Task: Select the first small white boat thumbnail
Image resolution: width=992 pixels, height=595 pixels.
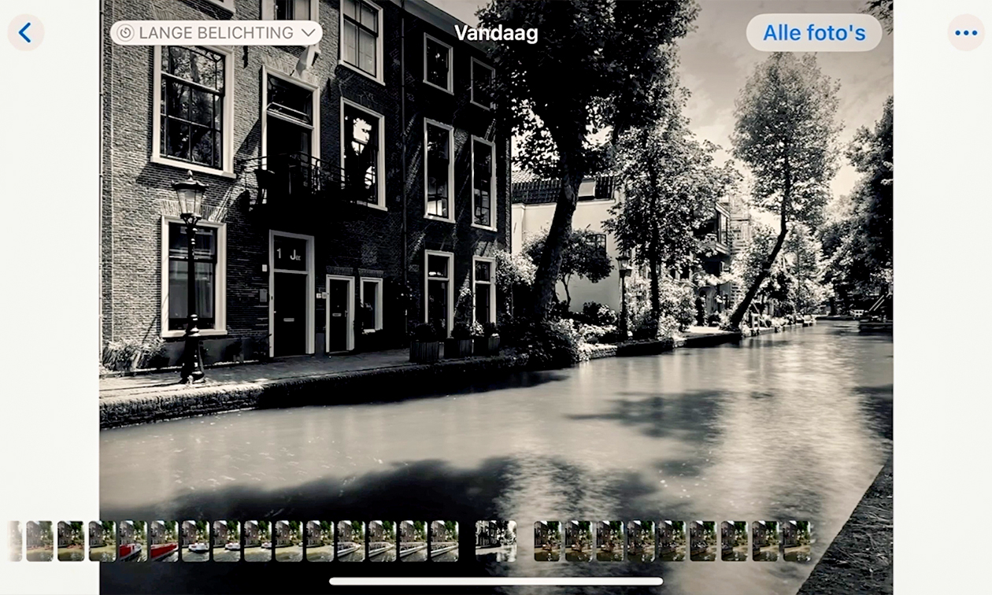Action: (195, 541)
